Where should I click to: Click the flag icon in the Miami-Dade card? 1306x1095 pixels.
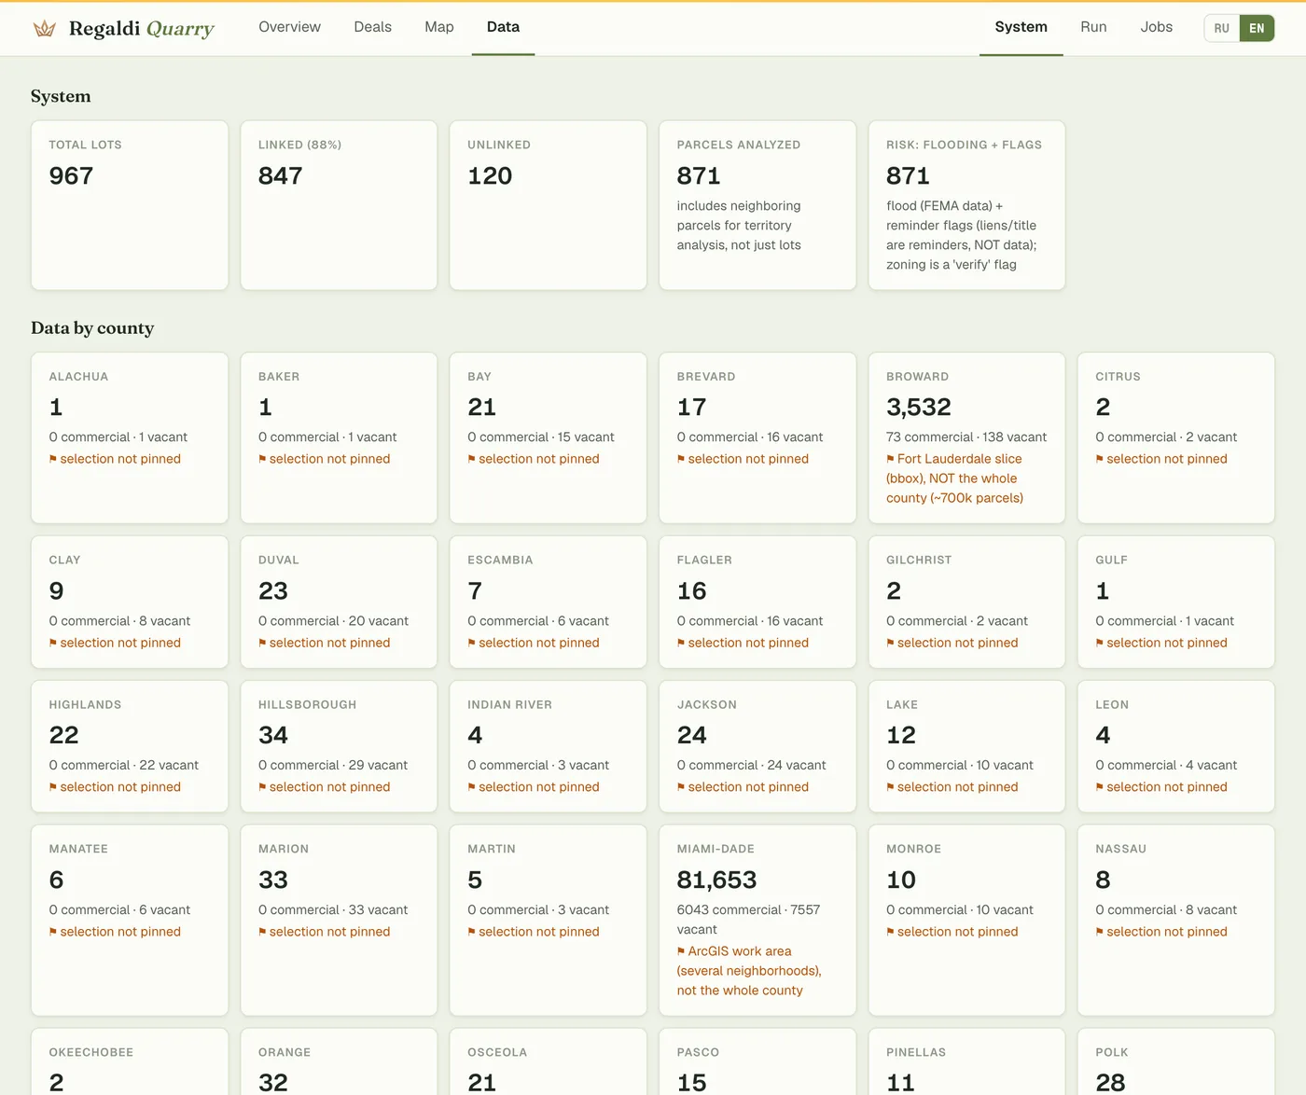[681, 951]
